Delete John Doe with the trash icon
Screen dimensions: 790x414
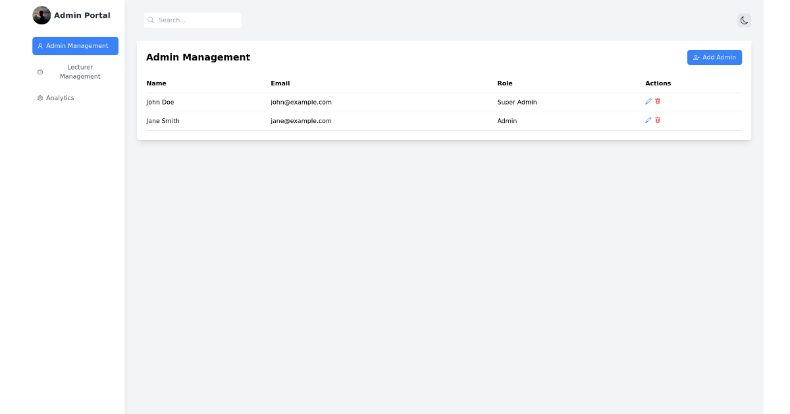(x=658, y=101)
